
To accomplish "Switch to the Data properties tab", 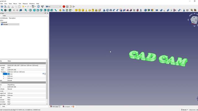I will pyautogui.click(x=3, y=106).
